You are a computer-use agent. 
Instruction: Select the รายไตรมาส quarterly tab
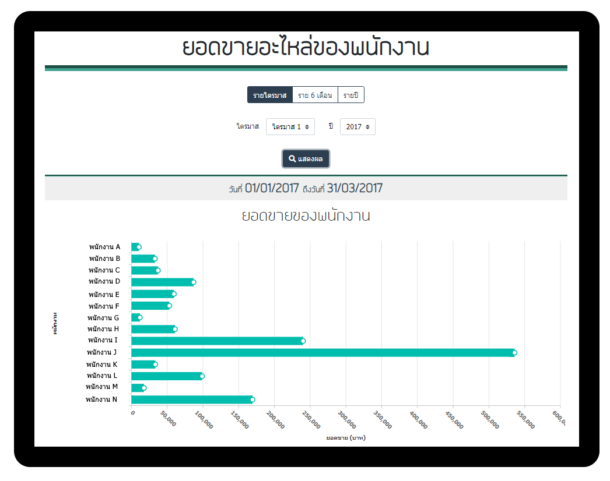pos(269,95)
